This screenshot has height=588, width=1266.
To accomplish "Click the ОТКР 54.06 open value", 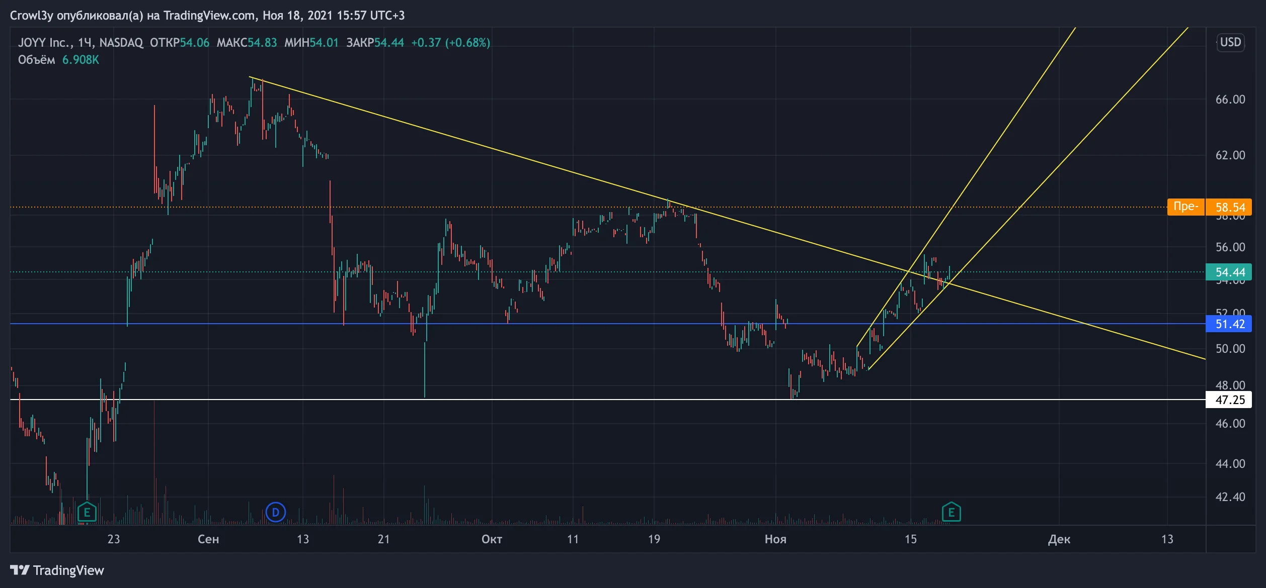I will click(x=180, y=43).
